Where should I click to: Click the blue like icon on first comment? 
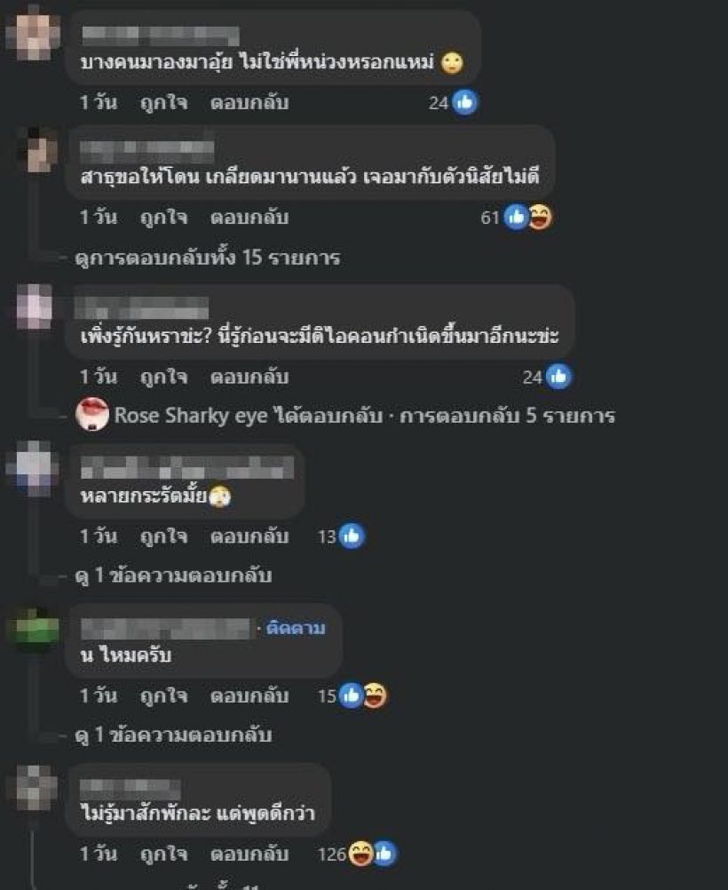pos(464,103)
